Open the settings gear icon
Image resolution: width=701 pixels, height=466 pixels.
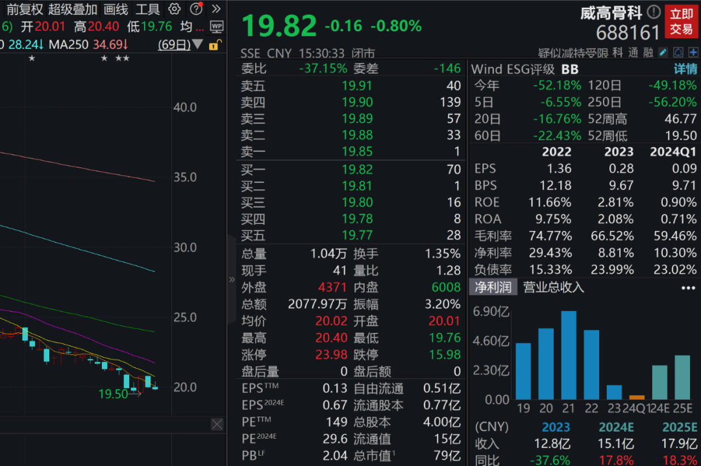point(173,10)
